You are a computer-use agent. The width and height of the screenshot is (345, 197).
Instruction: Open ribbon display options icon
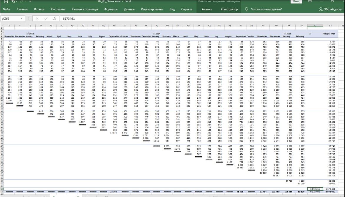tap(310, 2)
